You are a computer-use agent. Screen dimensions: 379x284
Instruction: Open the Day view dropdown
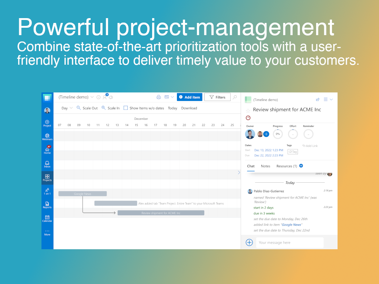coord(67,108)
